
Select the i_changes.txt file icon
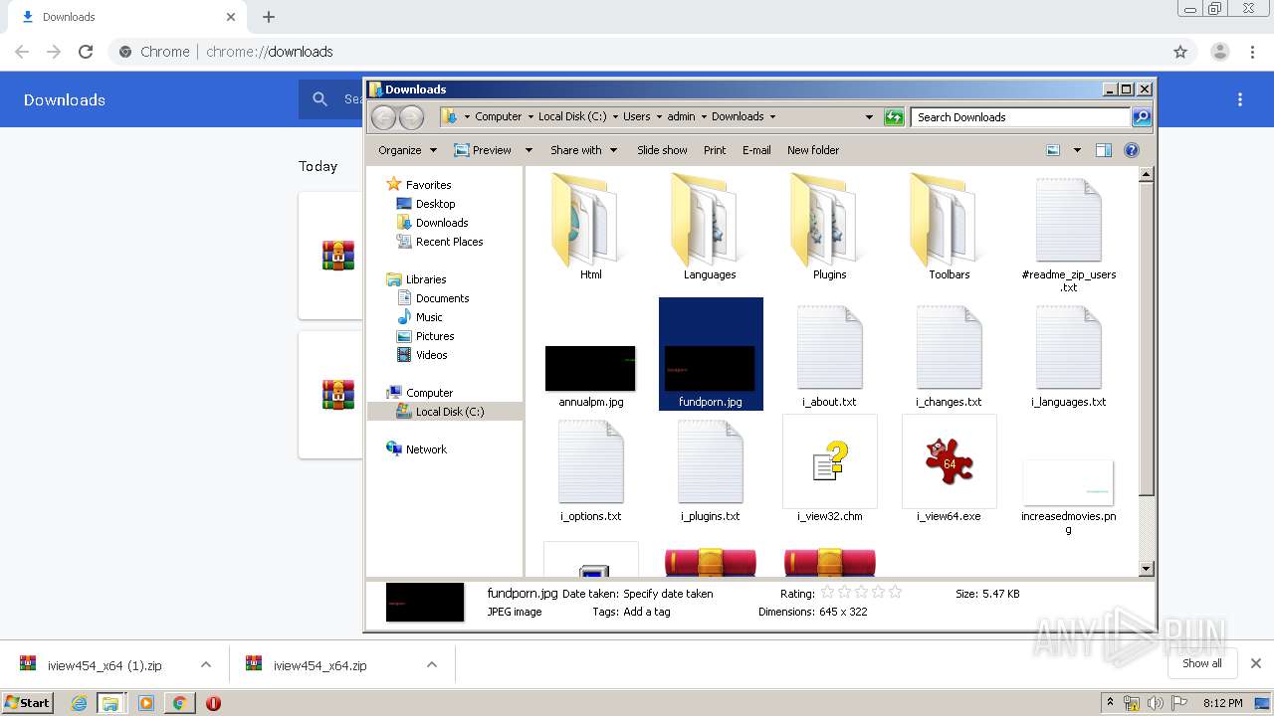click(949, 347)
